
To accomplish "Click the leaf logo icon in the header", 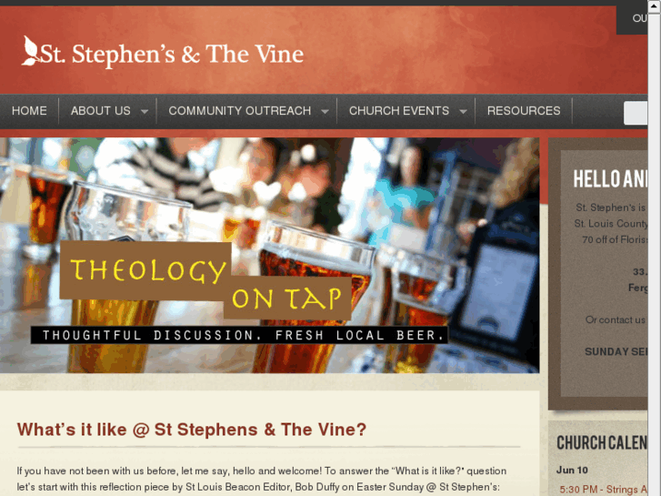I will pos(30,51).
